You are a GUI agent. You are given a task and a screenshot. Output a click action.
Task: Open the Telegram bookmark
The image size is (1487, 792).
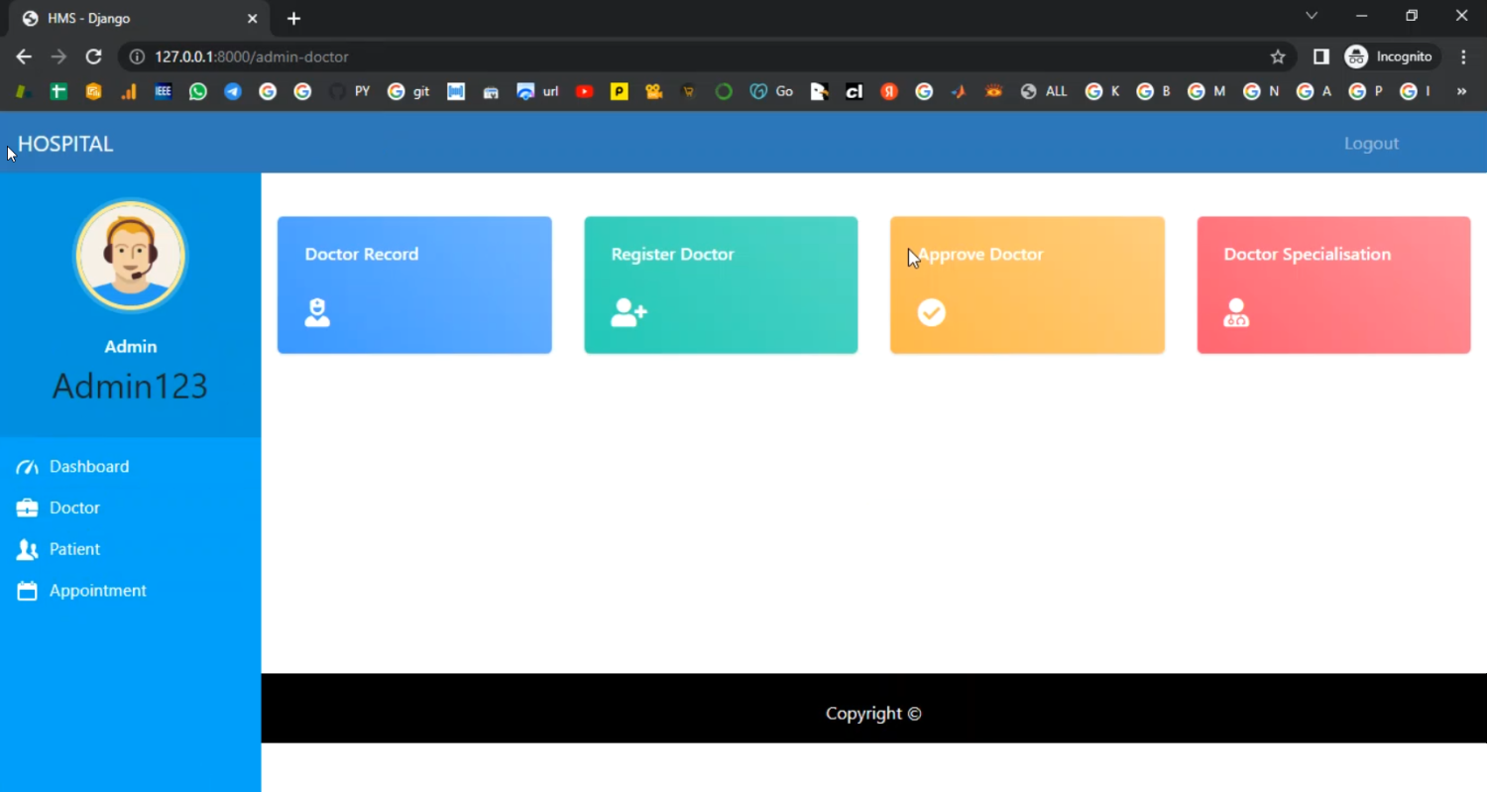233,91
